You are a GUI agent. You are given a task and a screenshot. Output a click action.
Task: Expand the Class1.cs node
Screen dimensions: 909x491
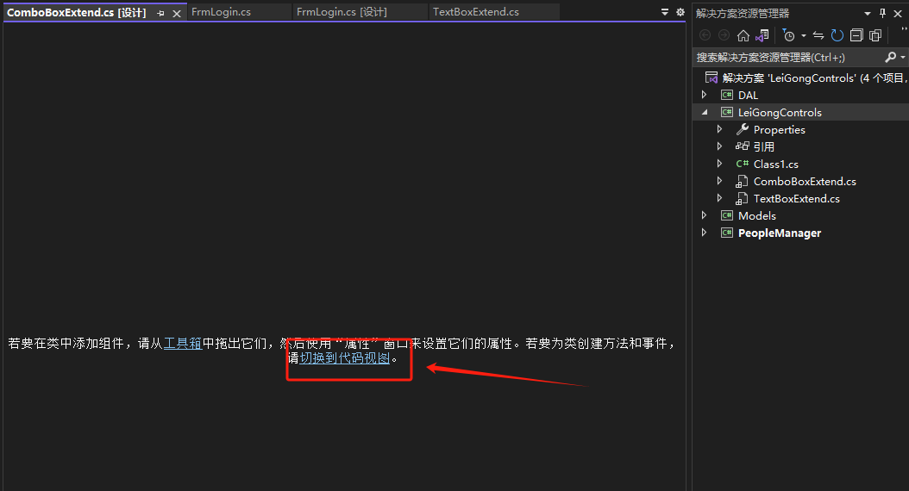(x=719, y=164)
